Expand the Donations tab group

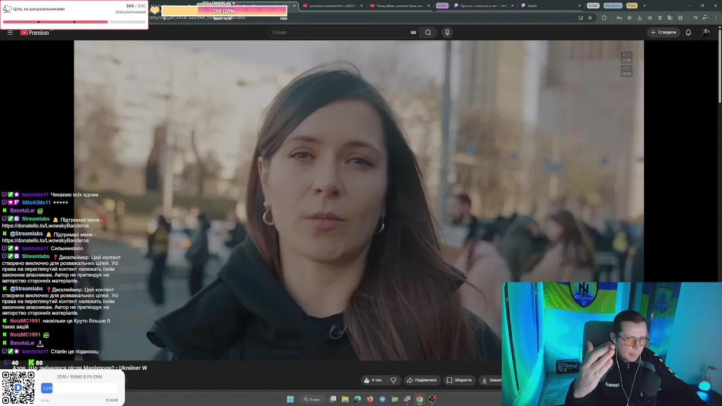(613, 6)
